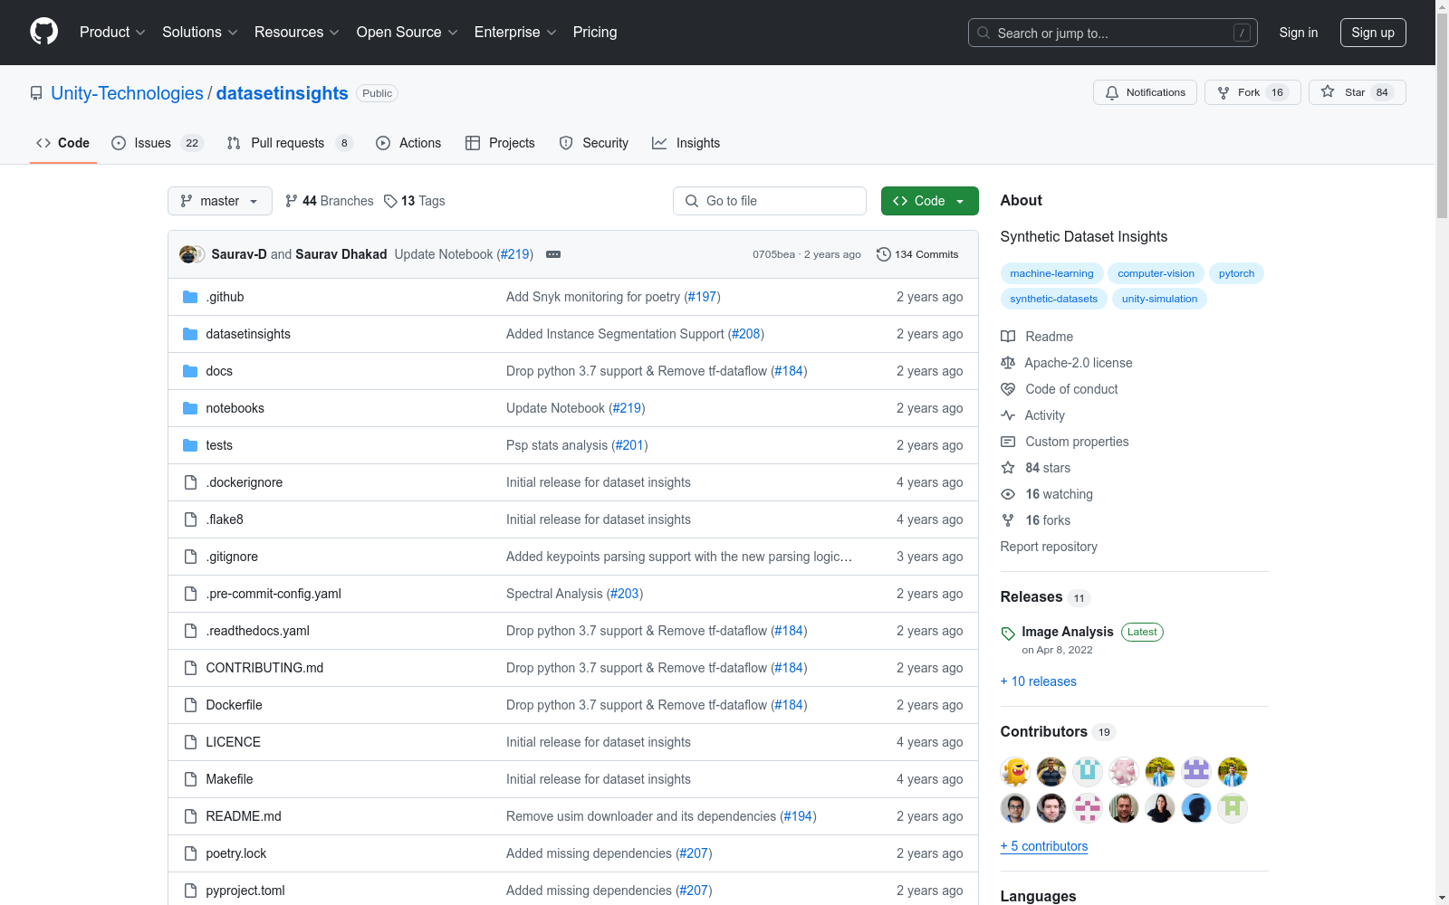Image resolution: width=1449 pixels, height=905 pixels.
Task: Open the Unity-Technologies organization link
Action: click(127, 93)
